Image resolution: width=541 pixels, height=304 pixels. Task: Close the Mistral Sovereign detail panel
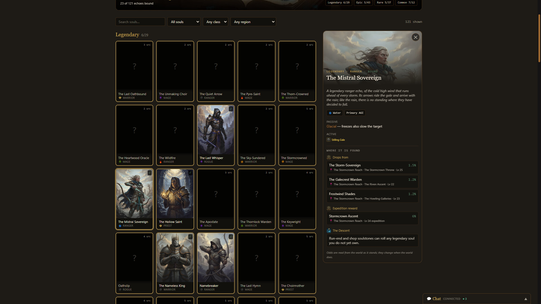click(415, 37)
